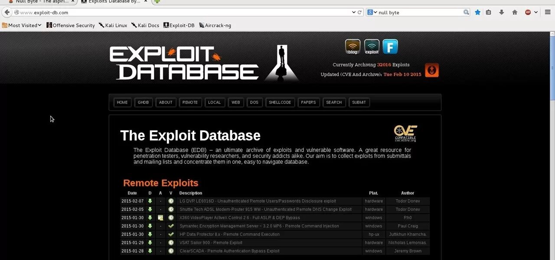Open the Aircrack-ng bookmark
Screen dimensions: 555x260
pos(215,25)
